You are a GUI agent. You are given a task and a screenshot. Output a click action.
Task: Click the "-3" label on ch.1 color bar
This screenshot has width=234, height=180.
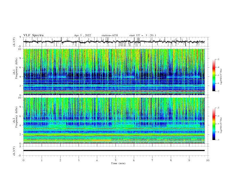click(x=218, y=59)
